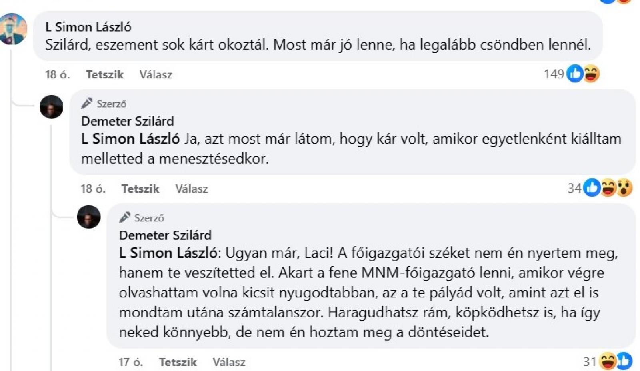Click the Szerző pencil icon on first reply
The width and height of the screenshot is (640, 371).
pyautogui.click(x=87, y=103)
